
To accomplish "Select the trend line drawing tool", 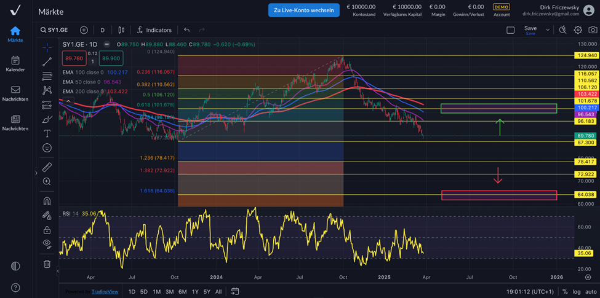I will pyautogui.click(x=47, y=61).
